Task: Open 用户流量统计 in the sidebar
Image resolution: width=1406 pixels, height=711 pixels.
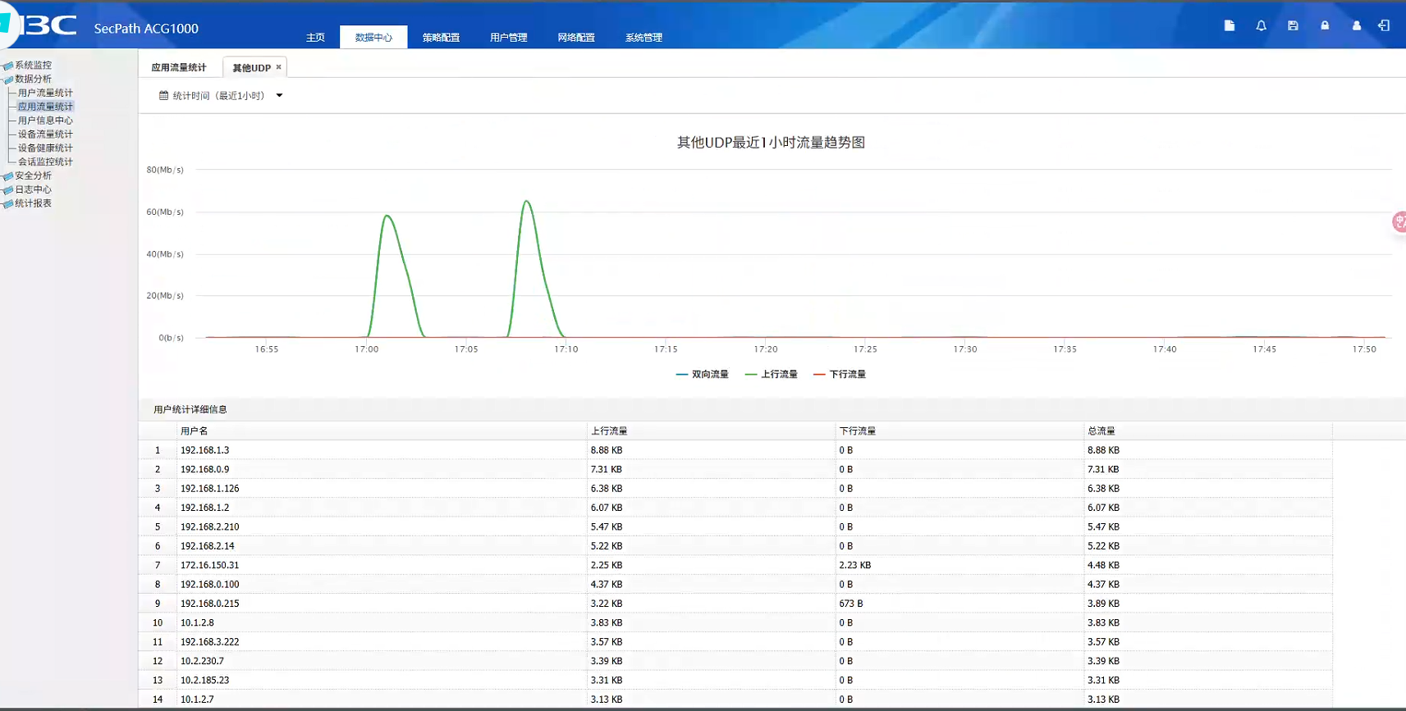Action: click(45, 93)
